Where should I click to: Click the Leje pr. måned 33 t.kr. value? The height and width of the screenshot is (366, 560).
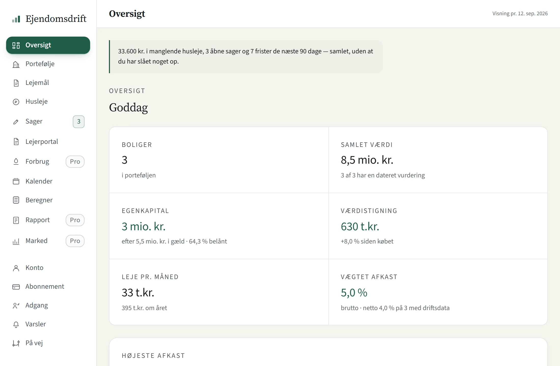(x=138, y=293)
